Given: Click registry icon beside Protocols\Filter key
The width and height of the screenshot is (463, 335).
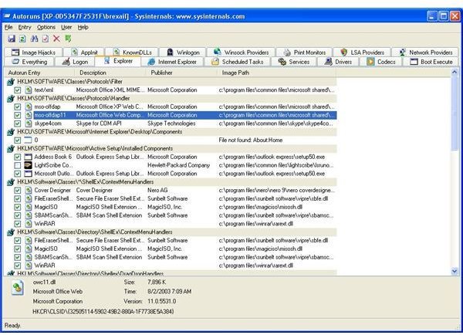Looking at the screenshot, I should tap(11, 82).
